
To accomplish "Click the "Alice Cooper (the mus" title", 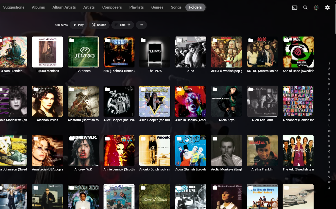I will click(x=155, y=120).
